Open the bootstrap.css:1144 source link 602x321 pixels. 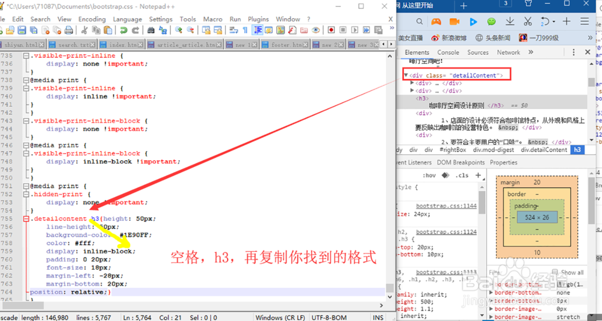pyautogui.click(x=446, y=206)
